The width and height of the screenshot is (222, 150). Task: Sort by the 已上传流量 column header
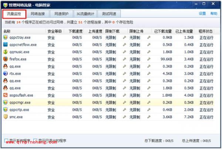pos(184,31)
